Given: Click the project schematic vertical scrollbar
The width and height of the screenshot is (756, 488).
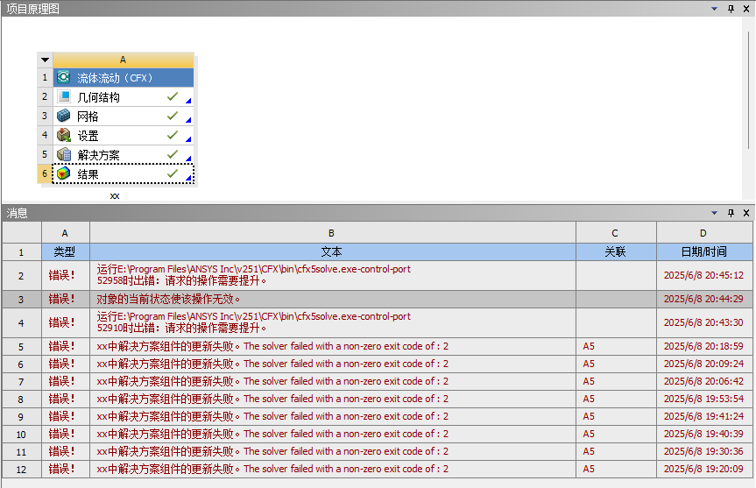Looking at the screenshot, I should coord(750,88).
